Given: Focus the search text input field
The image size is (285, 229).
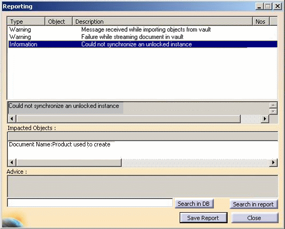Looking at the screenshot, I should [x=90, y=203].
